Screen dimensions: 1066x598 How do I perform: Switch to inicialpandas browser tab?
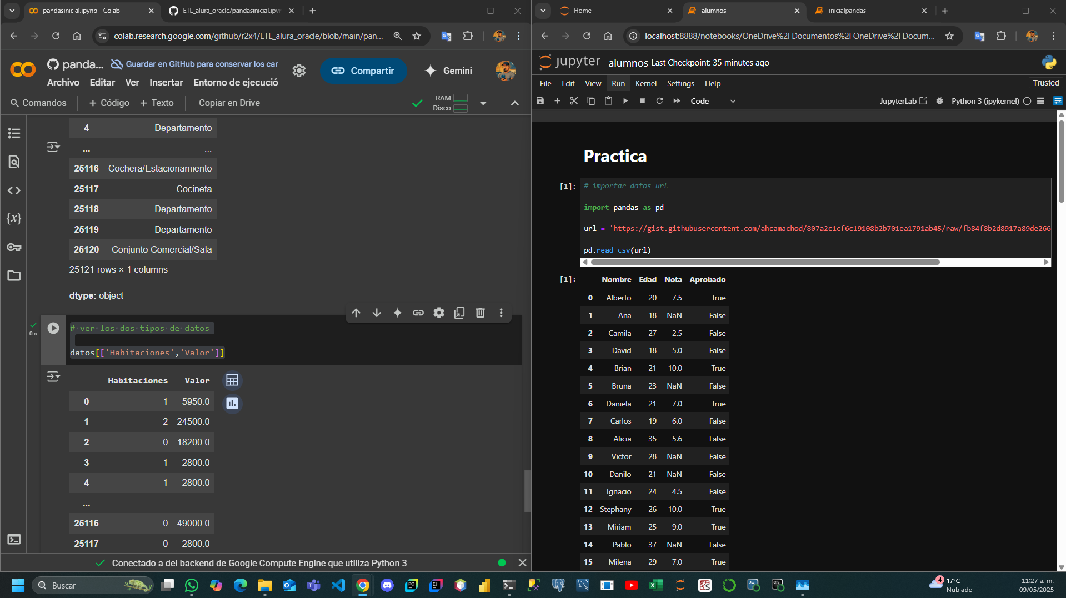point(870,11)
